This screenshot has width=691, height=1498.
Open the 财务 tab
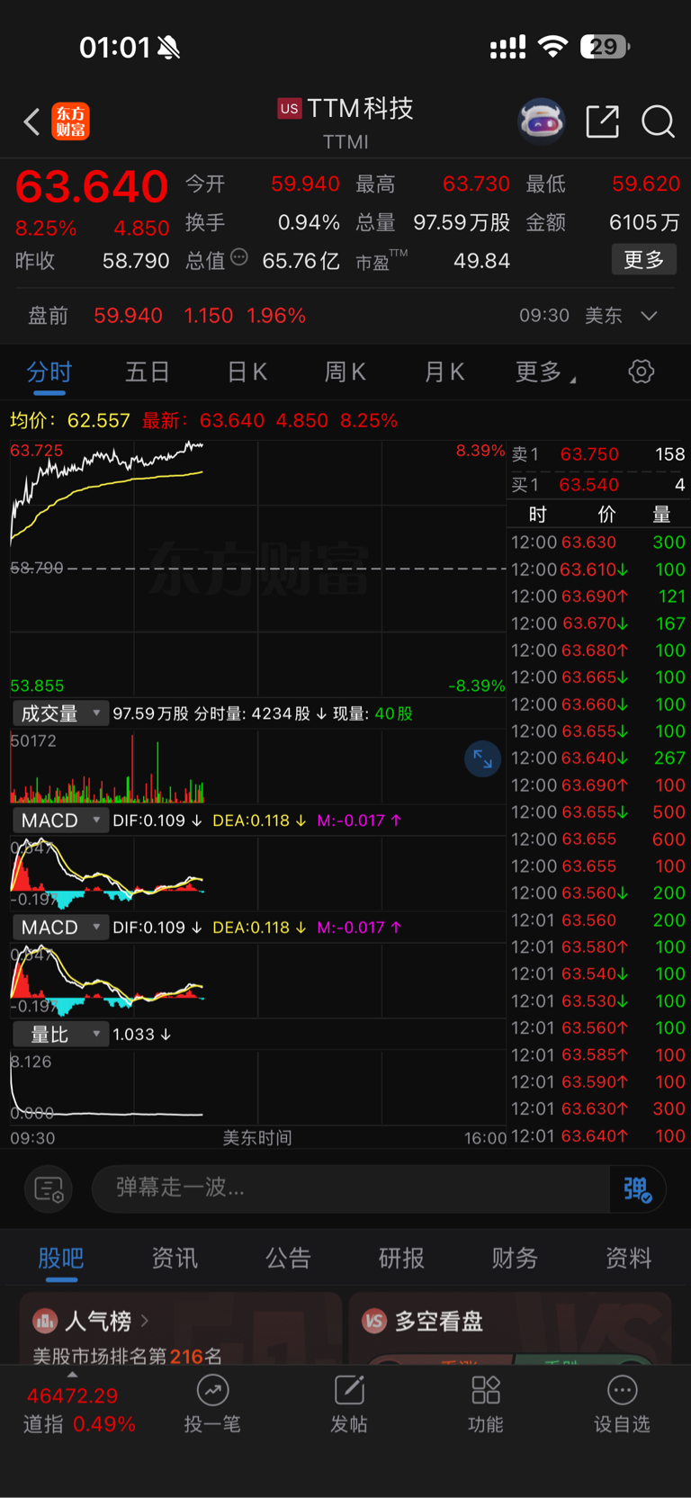(515, 1258)
